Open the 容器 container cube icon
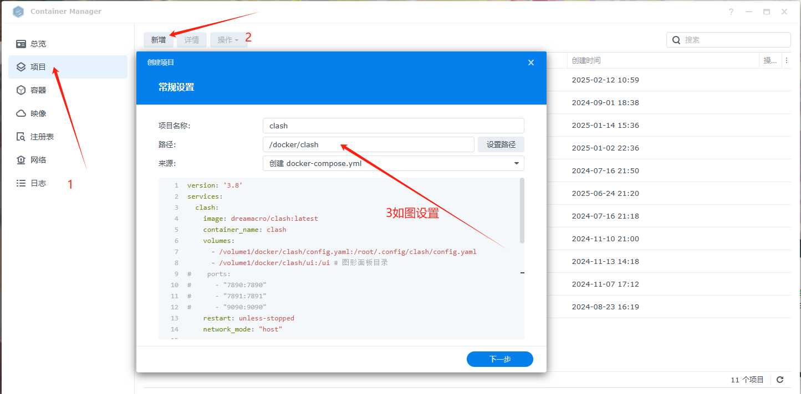 click(21, 90)
